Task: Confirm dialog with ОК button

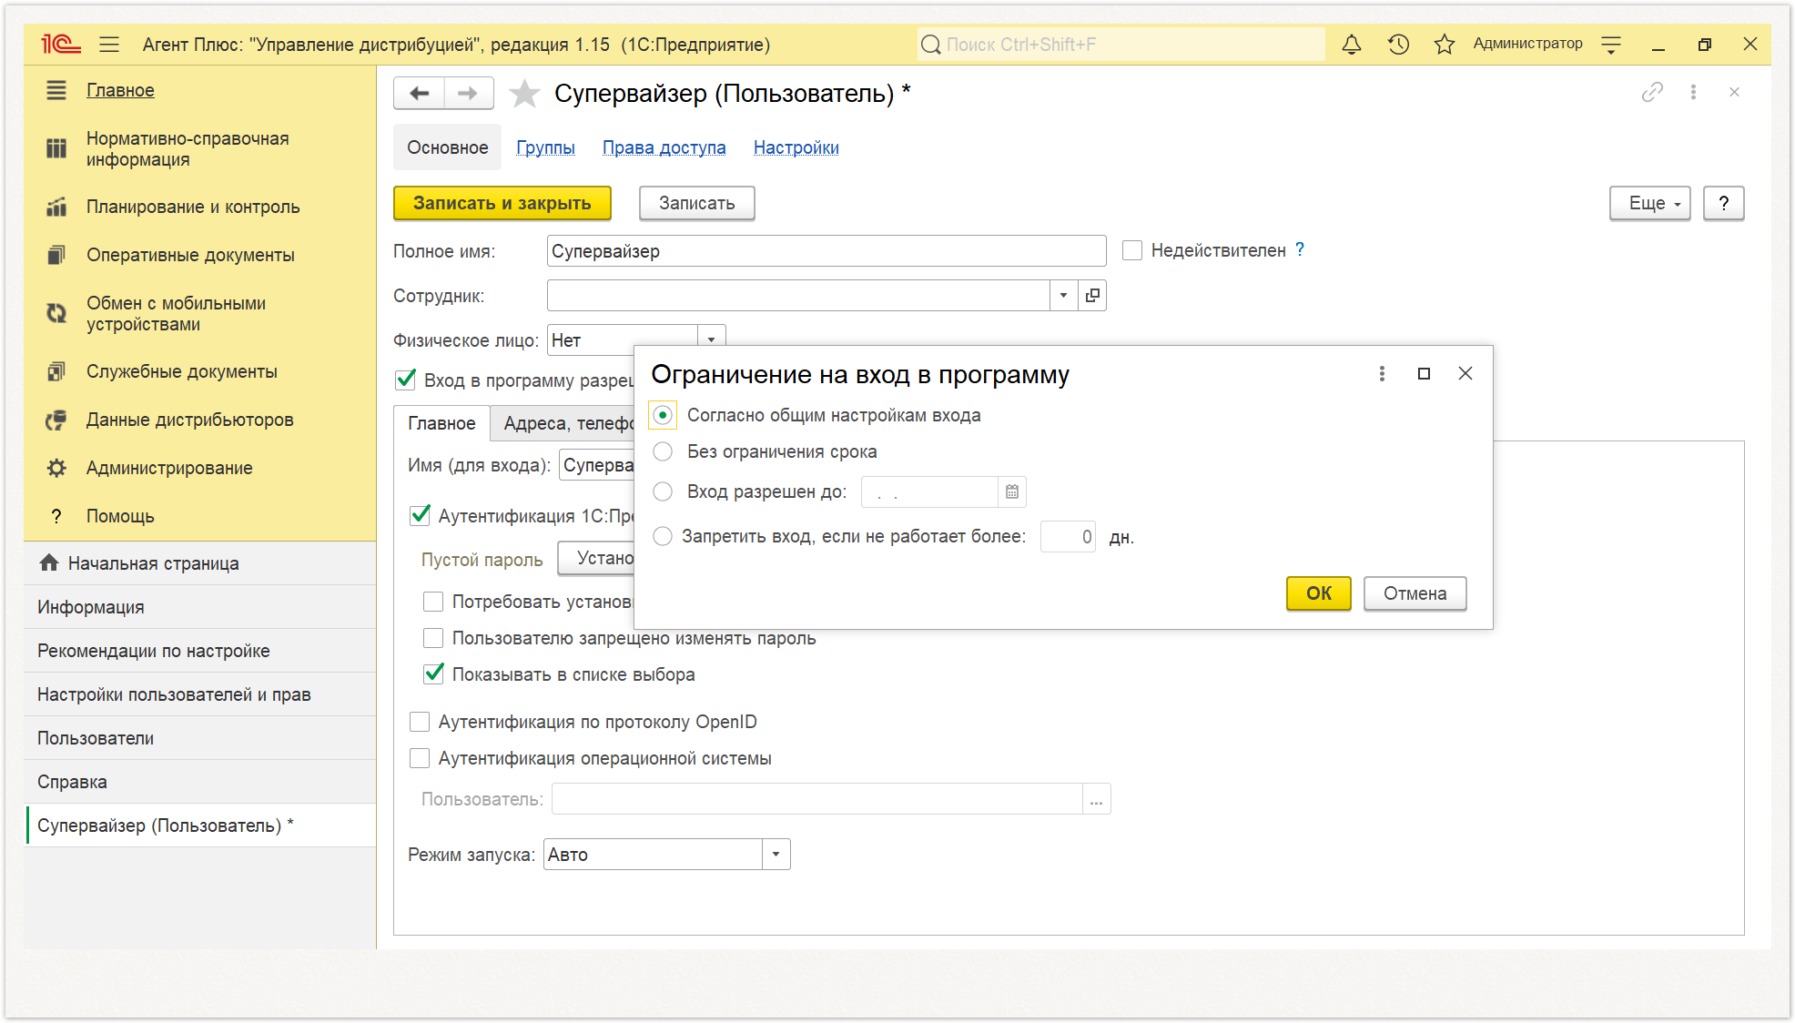Action: pyautogui.click(x=1318, y=593)
